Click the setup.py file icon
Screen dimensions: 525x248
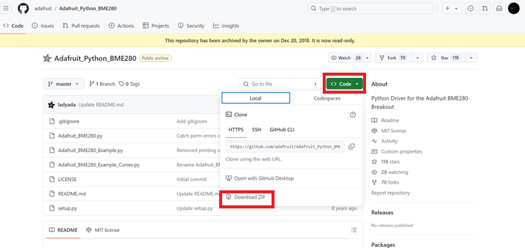click(x=52, y=208)
